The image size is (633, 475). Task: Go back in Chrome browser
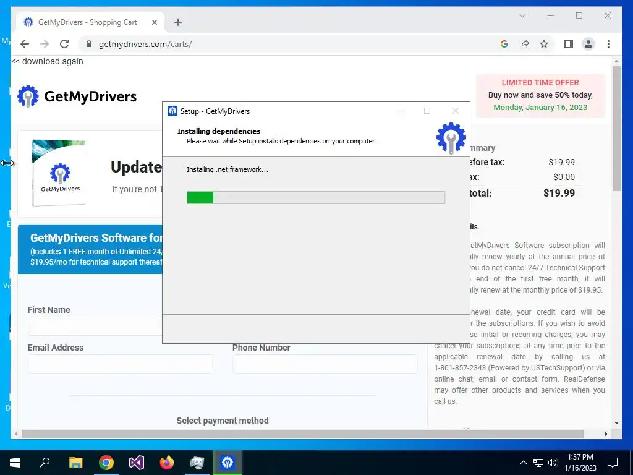25,44
